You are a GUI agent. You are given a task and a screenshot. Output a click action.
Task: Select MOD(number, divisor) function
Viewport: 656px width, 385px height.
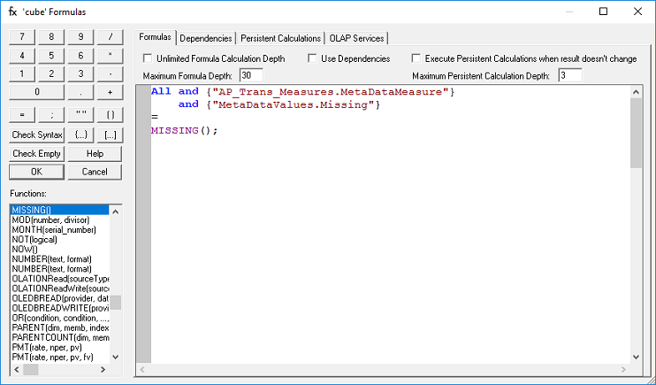click(x=60, y=220)
